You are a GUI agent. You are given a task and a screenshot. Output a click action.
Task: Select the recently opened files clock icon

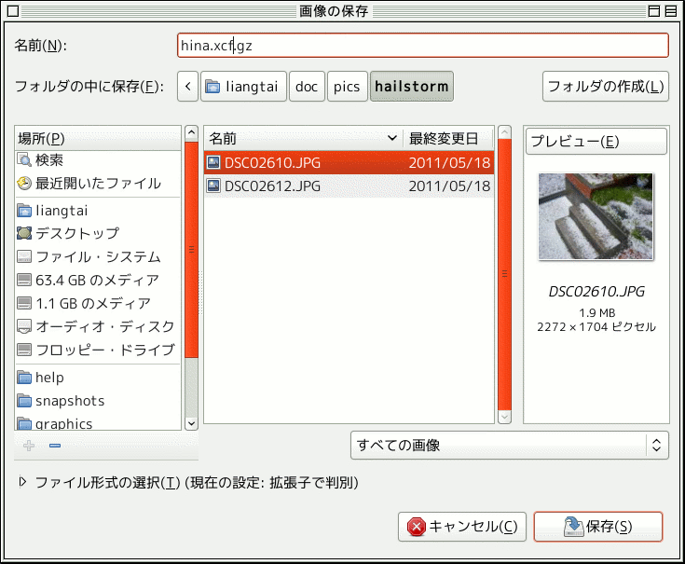point(24,184)
